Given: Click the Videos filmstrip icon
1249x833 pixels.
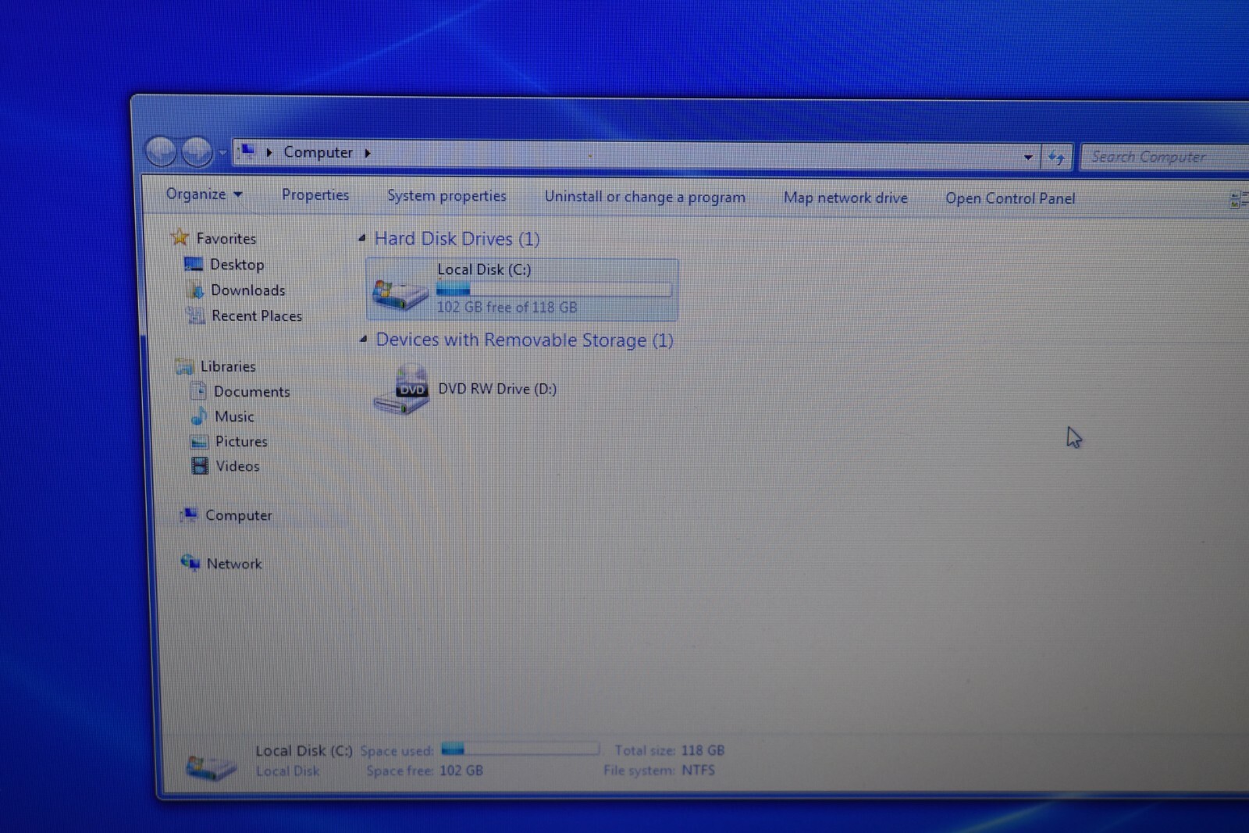Looking at the screenshot, I should 200,466.
